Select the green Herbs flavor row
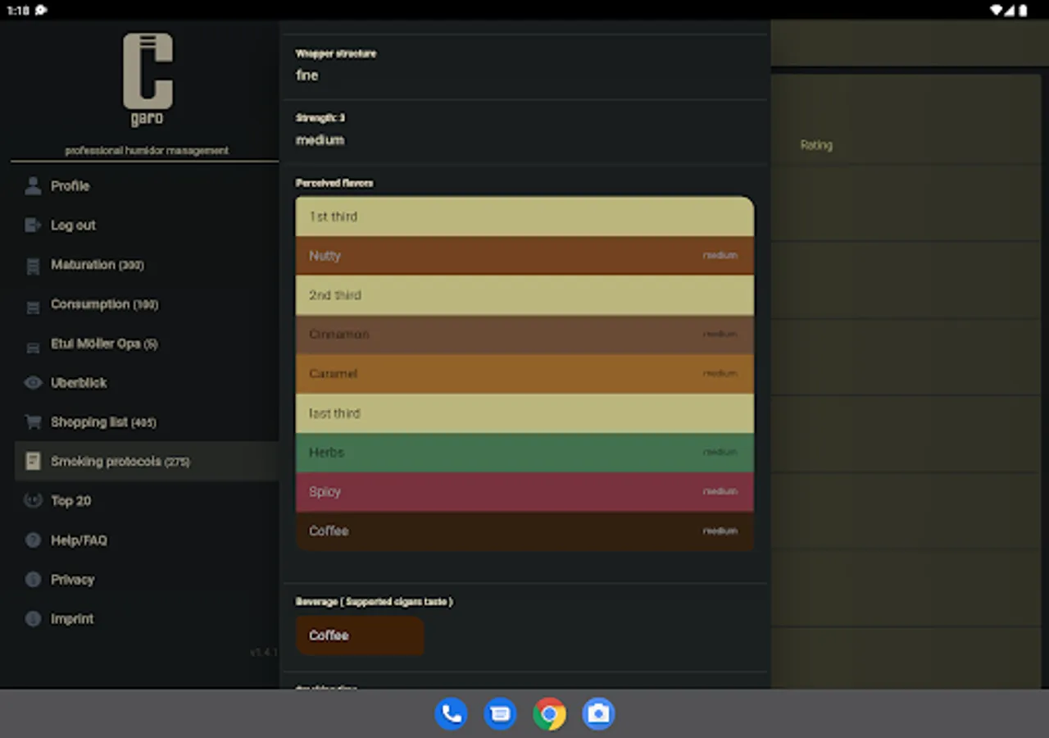 524,453
